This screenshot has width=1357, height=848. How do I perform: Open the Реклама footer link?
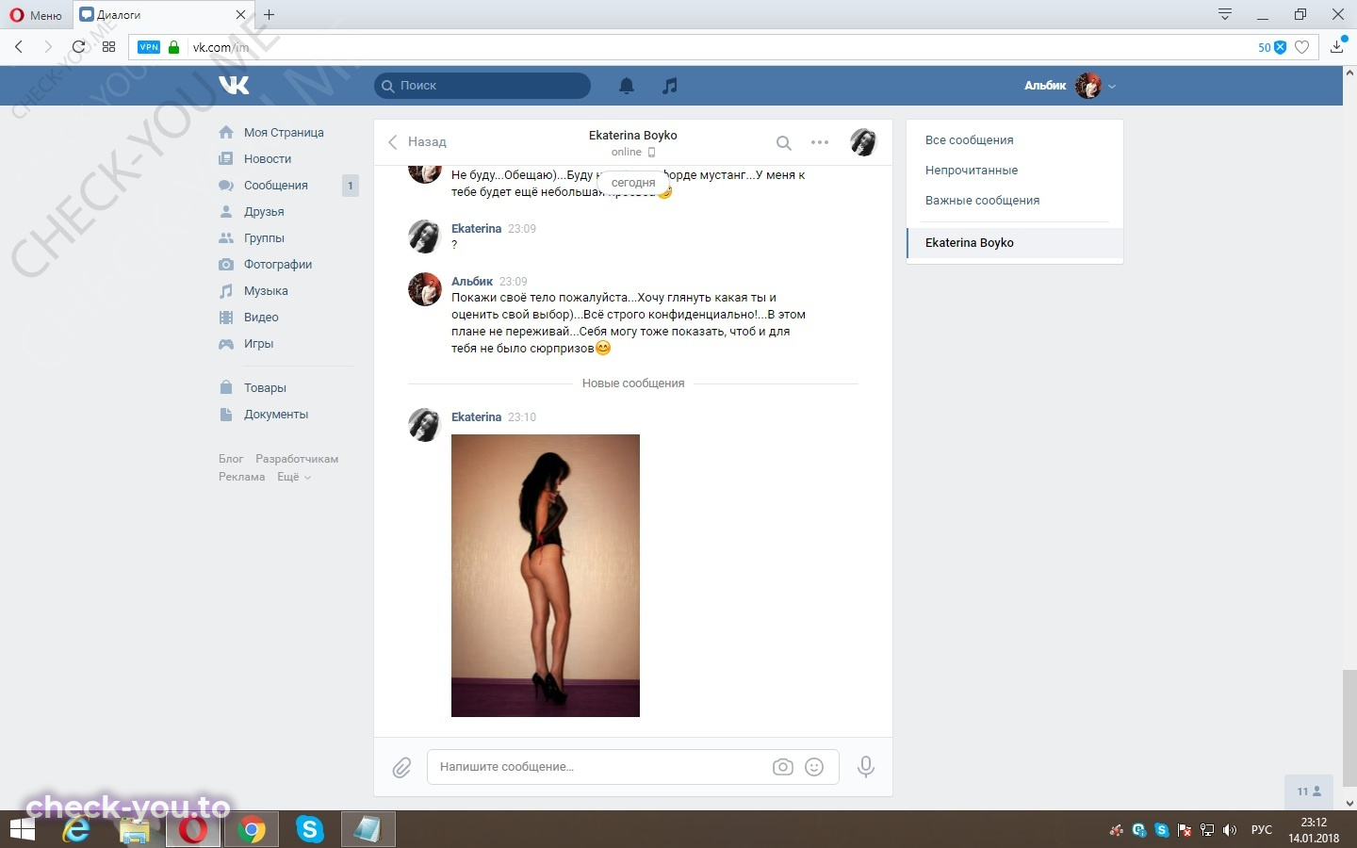[x=241, y=477]
